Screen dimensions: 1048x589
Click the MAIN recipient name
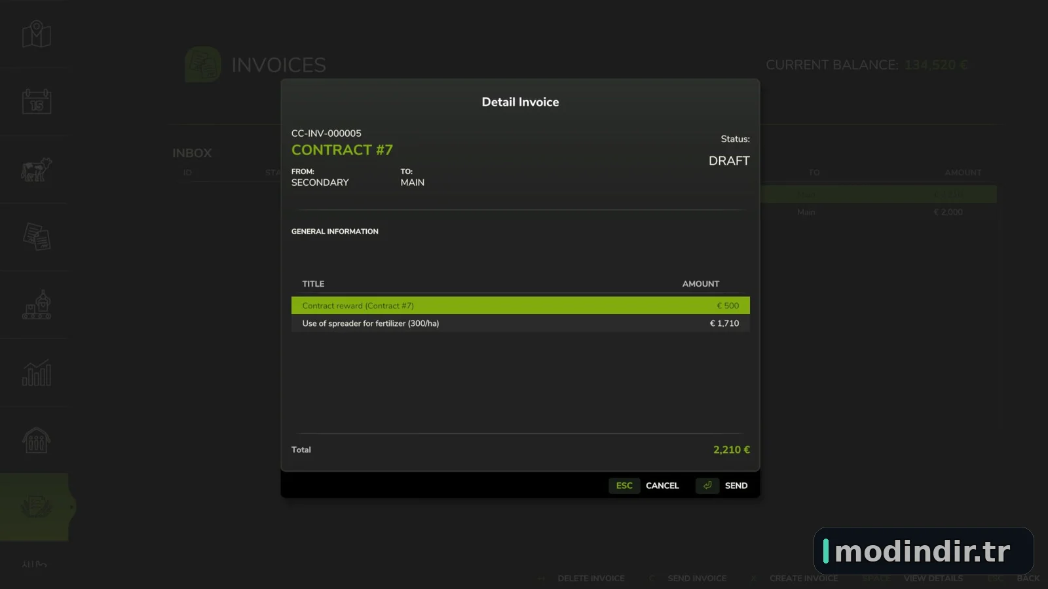(413, 183)
